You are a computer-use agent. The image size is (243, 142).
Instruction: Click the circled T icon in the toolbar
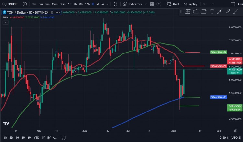pos(159,4)
